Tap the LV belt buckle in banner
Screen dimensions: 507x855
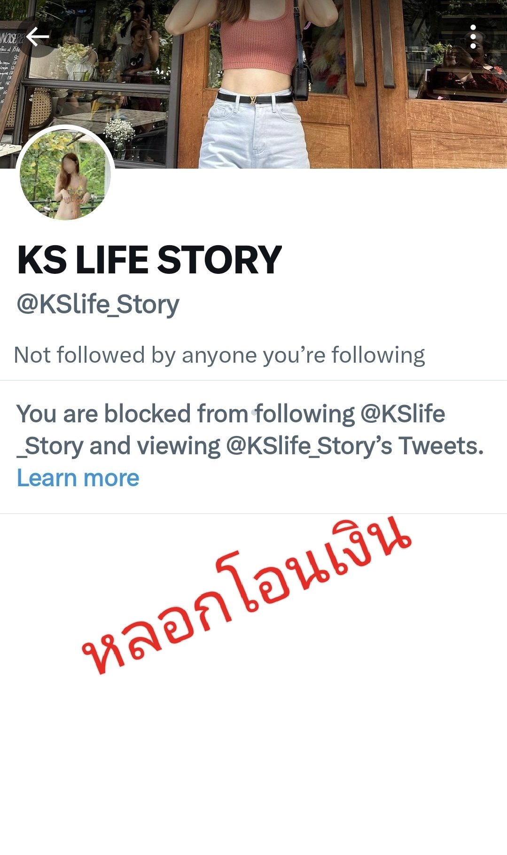coord(253,100)
